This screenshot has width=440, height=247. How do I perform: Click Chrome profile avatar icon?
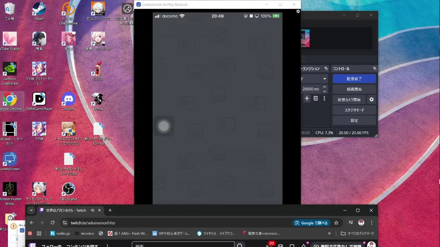pos(361,223)
